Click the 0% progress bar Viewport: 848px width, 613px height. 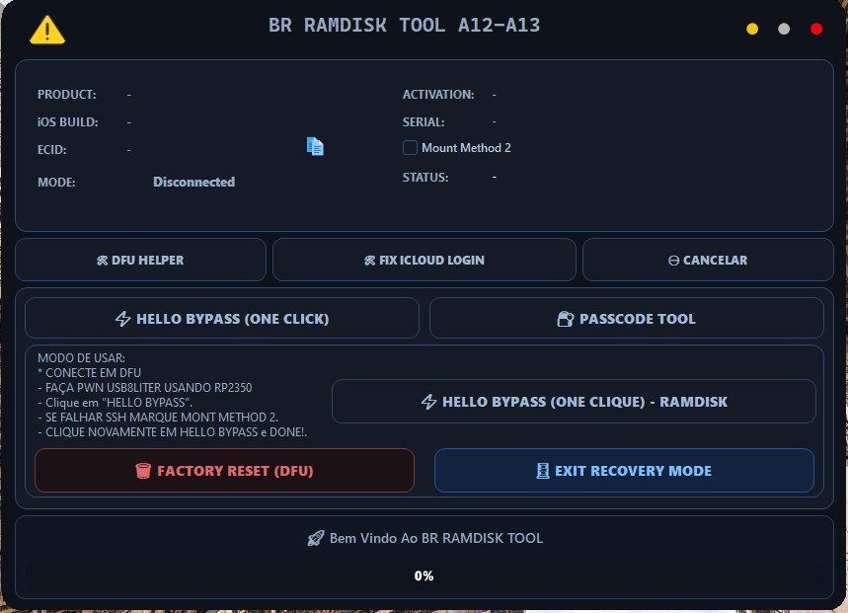(424, 576)
